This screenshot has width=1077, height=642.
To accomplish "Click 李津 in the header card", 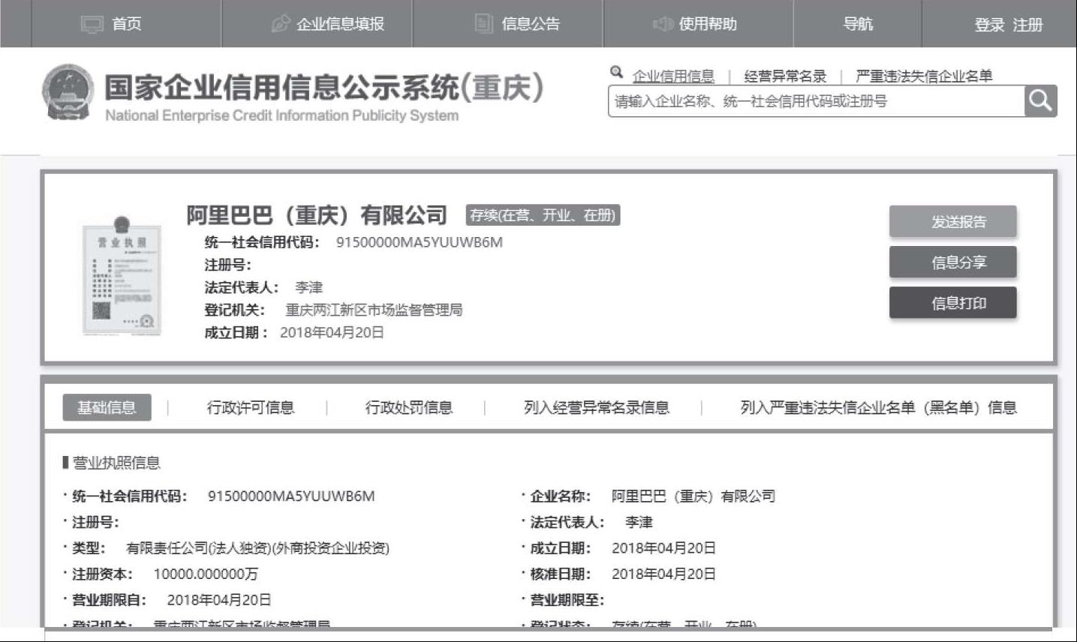I will pyautogui.click(x=308, y=287).
